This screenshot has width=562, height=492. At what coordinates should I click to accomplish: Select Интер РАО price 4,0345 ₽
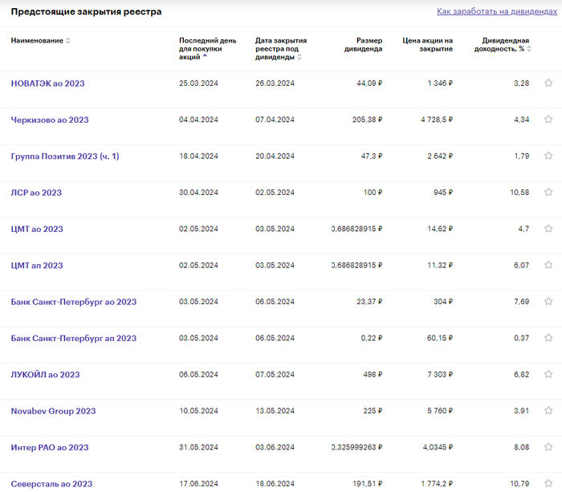[x=438, y=447]
